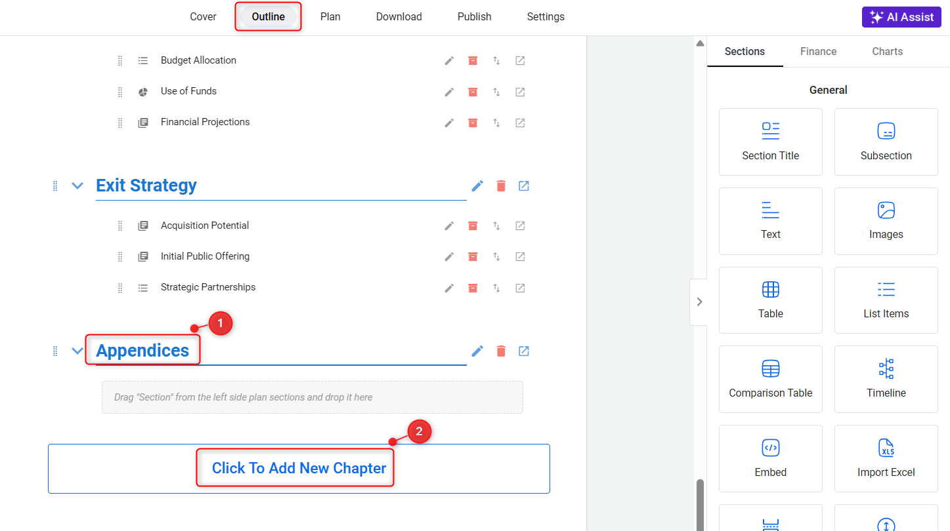This screenshot has height=531, width=950.
Task: Move the Initial Public Offering section
Action: tap(497, 256)
